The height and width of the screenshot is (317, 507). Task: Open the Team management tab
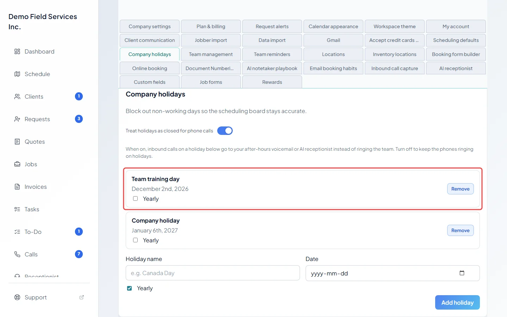(211, 54)
